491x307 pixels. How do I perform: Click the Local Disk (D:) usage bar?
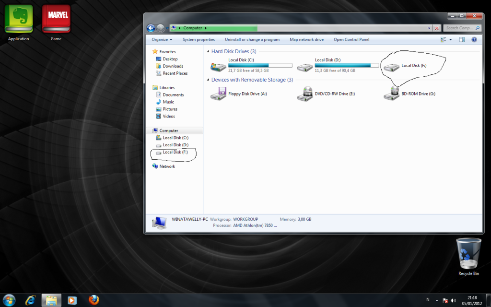347,65
